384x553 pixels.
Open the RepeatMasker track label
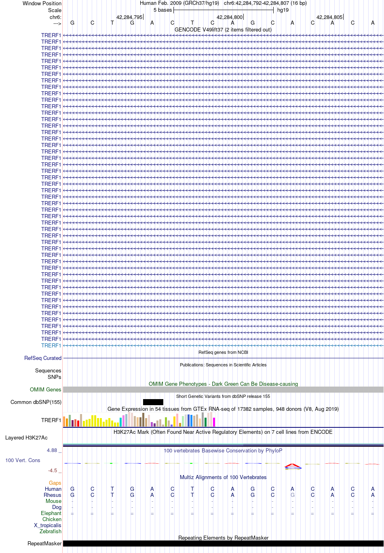pos(44,543)
